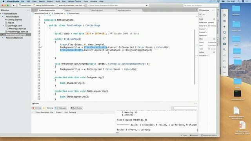Image resolution: width=251 pixels, height=141 pixels.
Task: Expand the NetworkState.iOS project
Action: [2, 38]
